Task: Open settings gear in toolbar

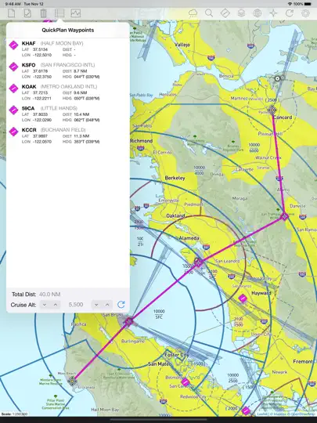Action: click(305, 13)
